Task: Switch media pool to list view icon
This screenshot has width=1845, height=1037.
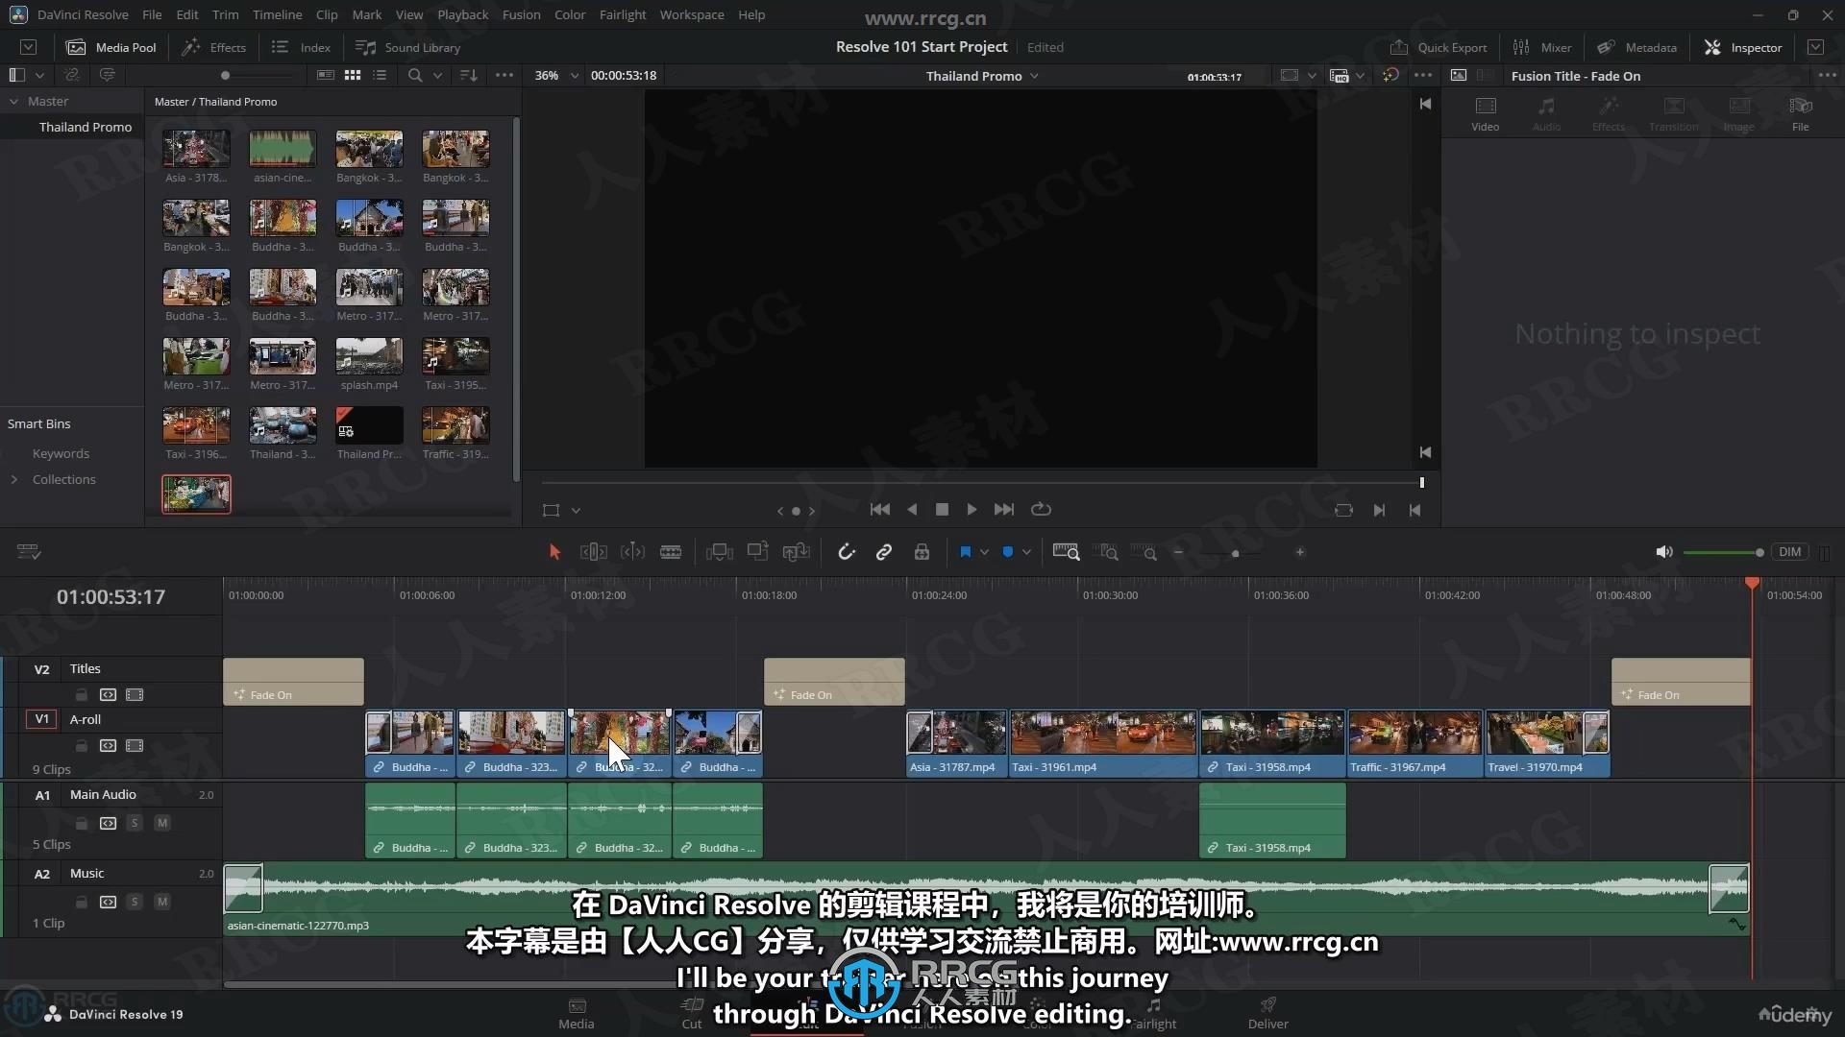Action: point(380,75)
